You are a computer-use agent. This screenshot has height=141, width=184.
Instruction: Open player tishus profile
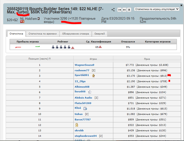(x=79, y=114)
